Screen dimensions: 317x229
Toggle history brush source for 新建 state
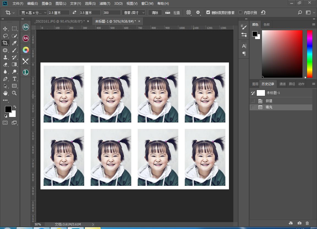pos(253,101)
